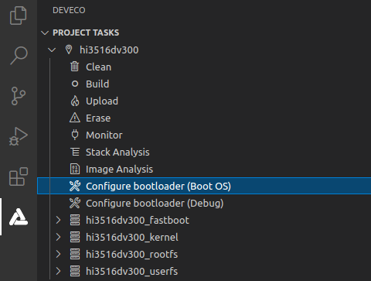
Task: Select the hi3516dv300_rootfs label
Action: click(x=131, y=255)
